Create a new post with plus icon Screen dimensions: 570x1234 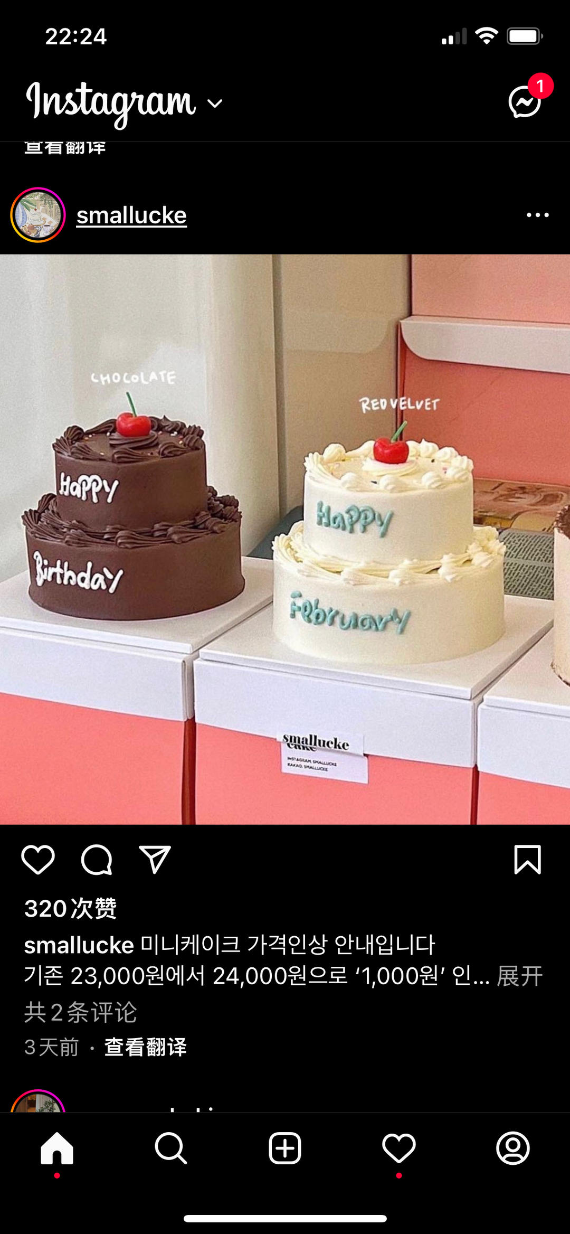(285, 1148)
